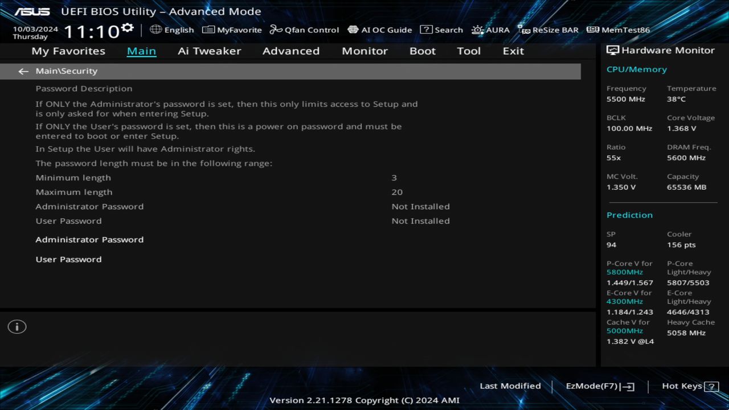Open the Boot menu tab

(x=423, y=51)
